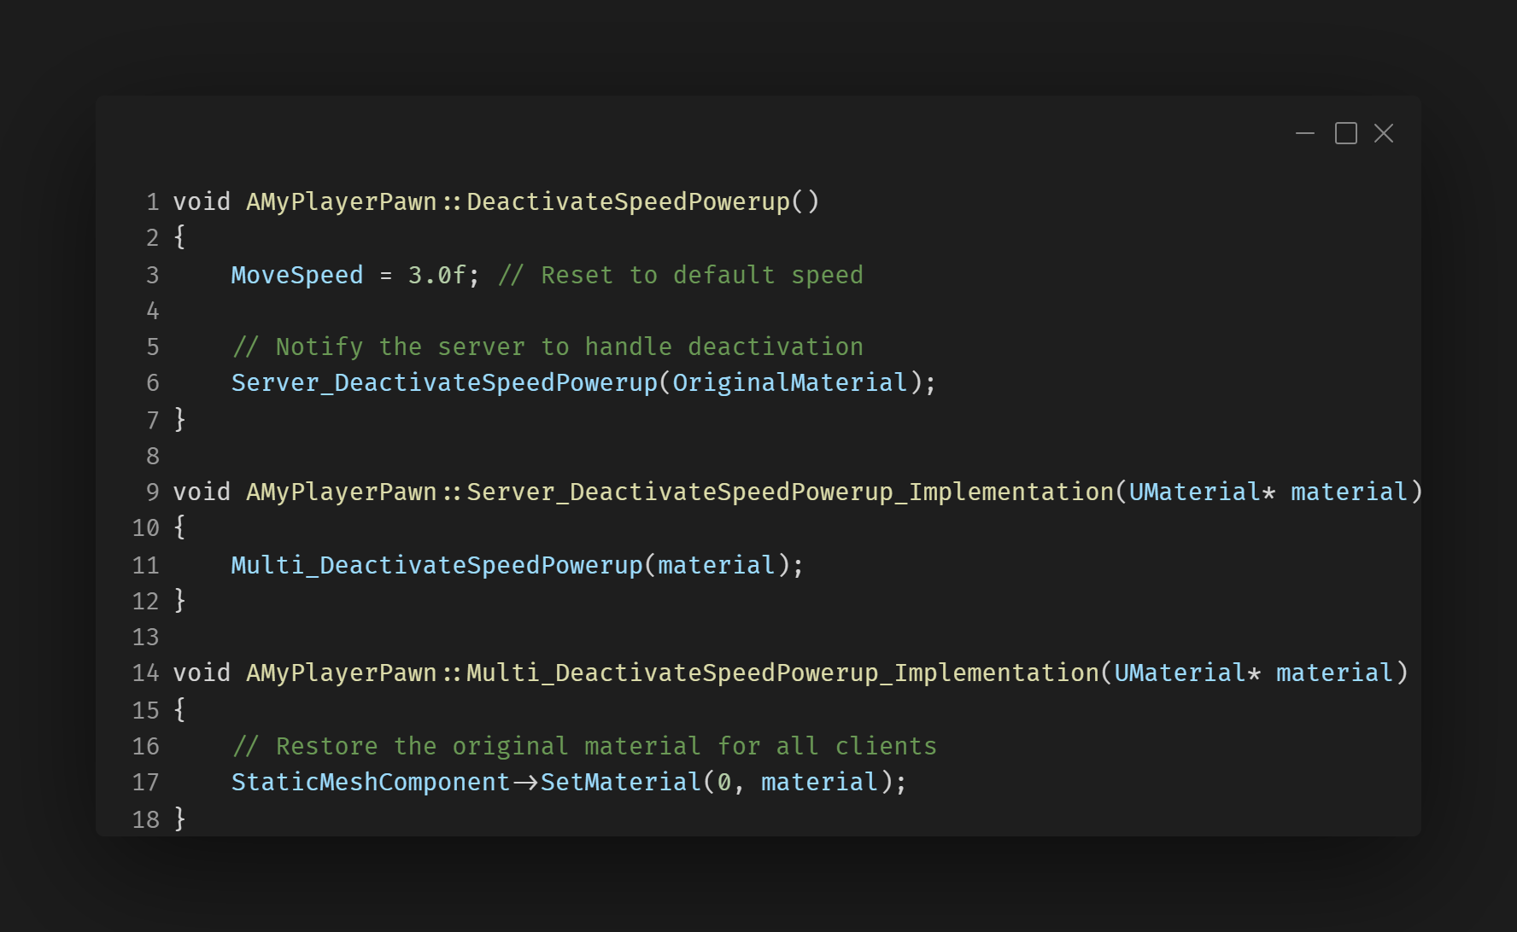Click the minimize window icon
Viewport: 1517px width, 932px height.
pyautogui.click(x=1304, y=134)
